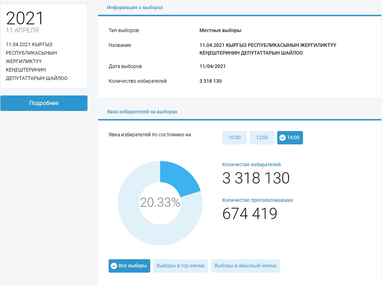382x286 pixels.
Task: Show Выборы в гор кенеш turnout
Action: [x=181, y=266]
